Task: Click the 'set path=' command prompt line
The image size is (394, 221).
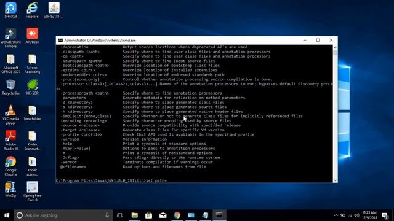Action: (111, 180)
